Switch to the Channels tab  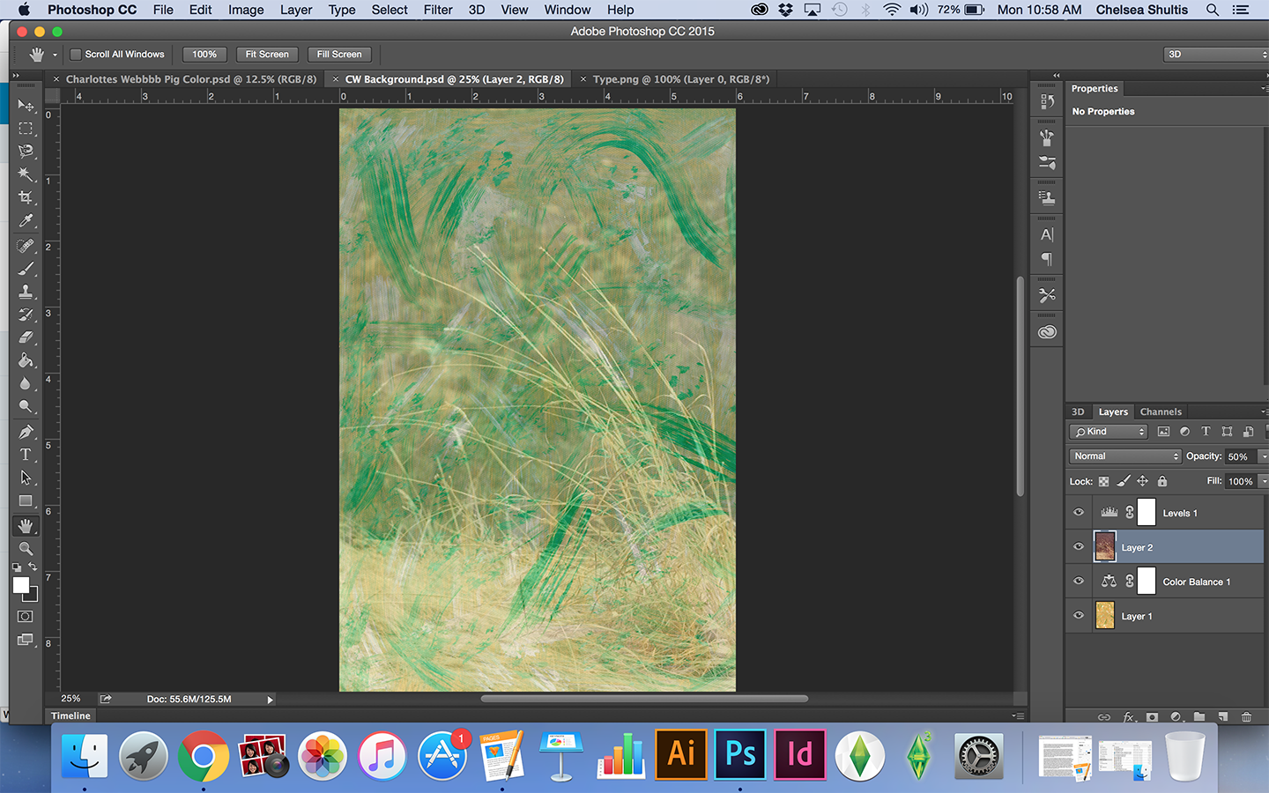pyautogui.click(x=1160, y=411)
